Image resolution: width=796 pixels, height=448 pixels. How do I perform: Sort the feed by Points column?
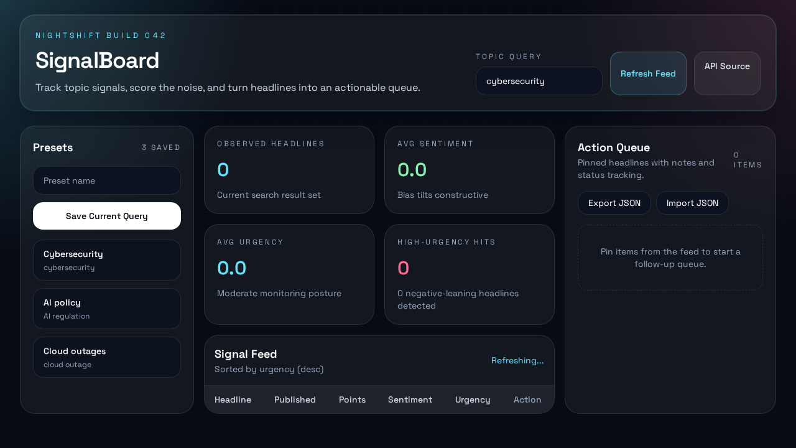click(x=352, y=399)
